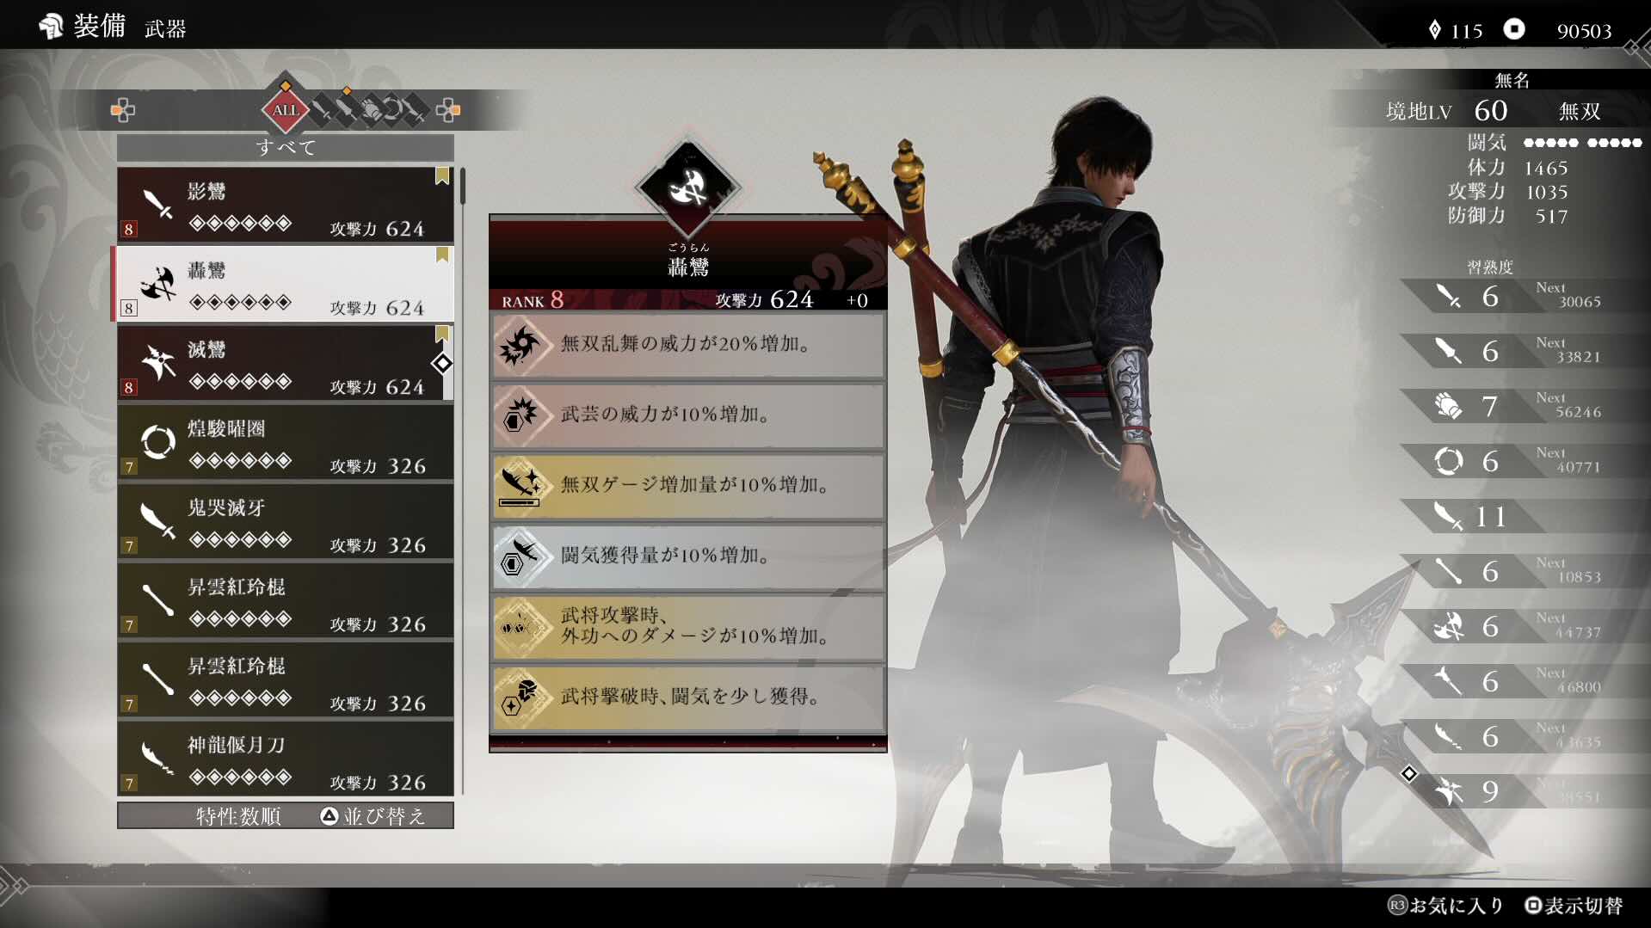Screen dimensions: 1651x928
Task: Filter by gauntlets weapon category icon
Action: click(370, 110)
